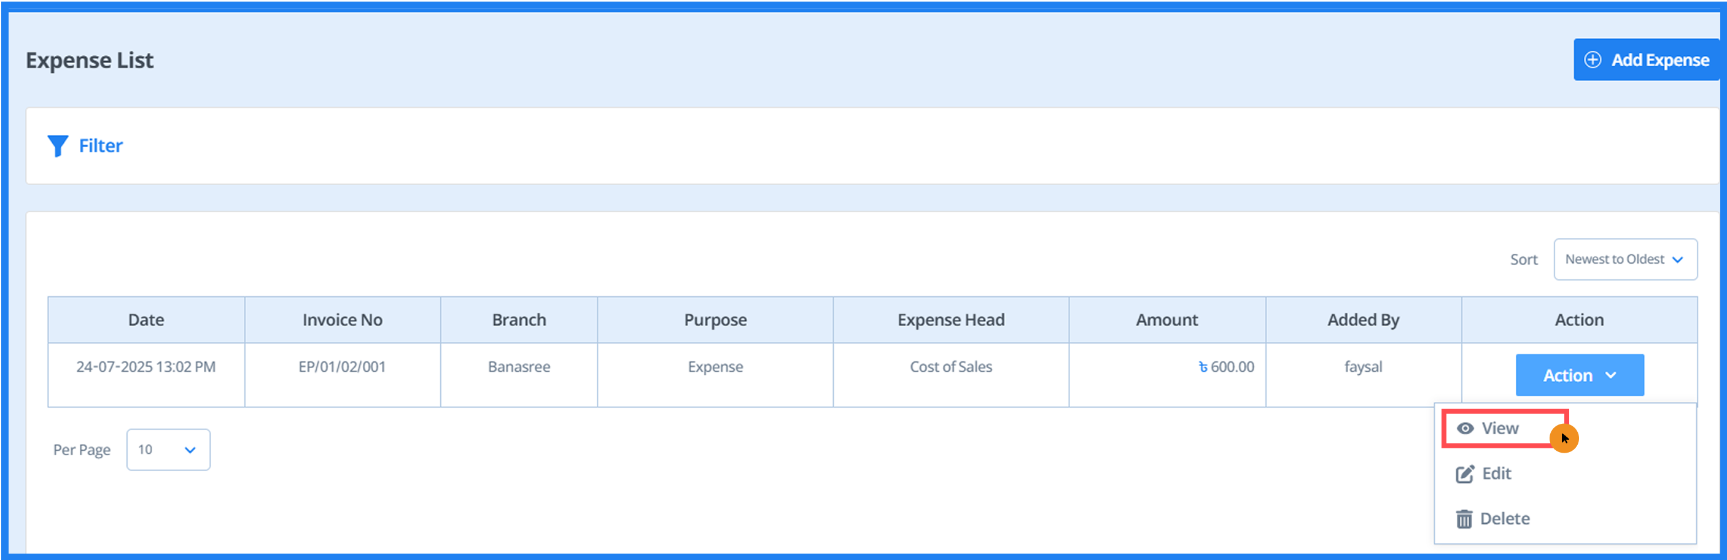
Task: Select invoice number EP/01/02/001
Action: click(343, 366)
